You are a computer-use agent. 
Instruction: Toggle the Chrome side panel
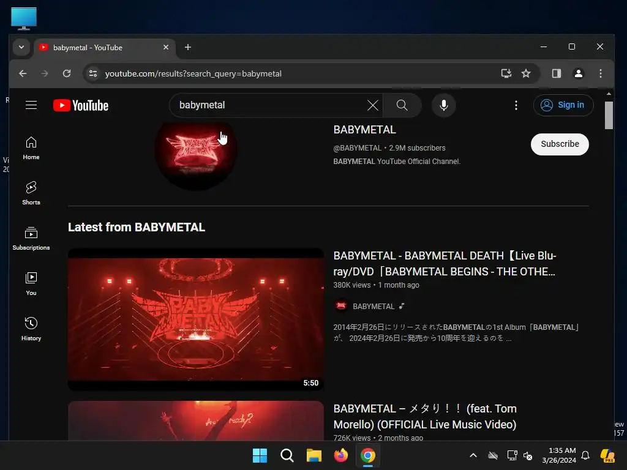click(x=556, y=73)
